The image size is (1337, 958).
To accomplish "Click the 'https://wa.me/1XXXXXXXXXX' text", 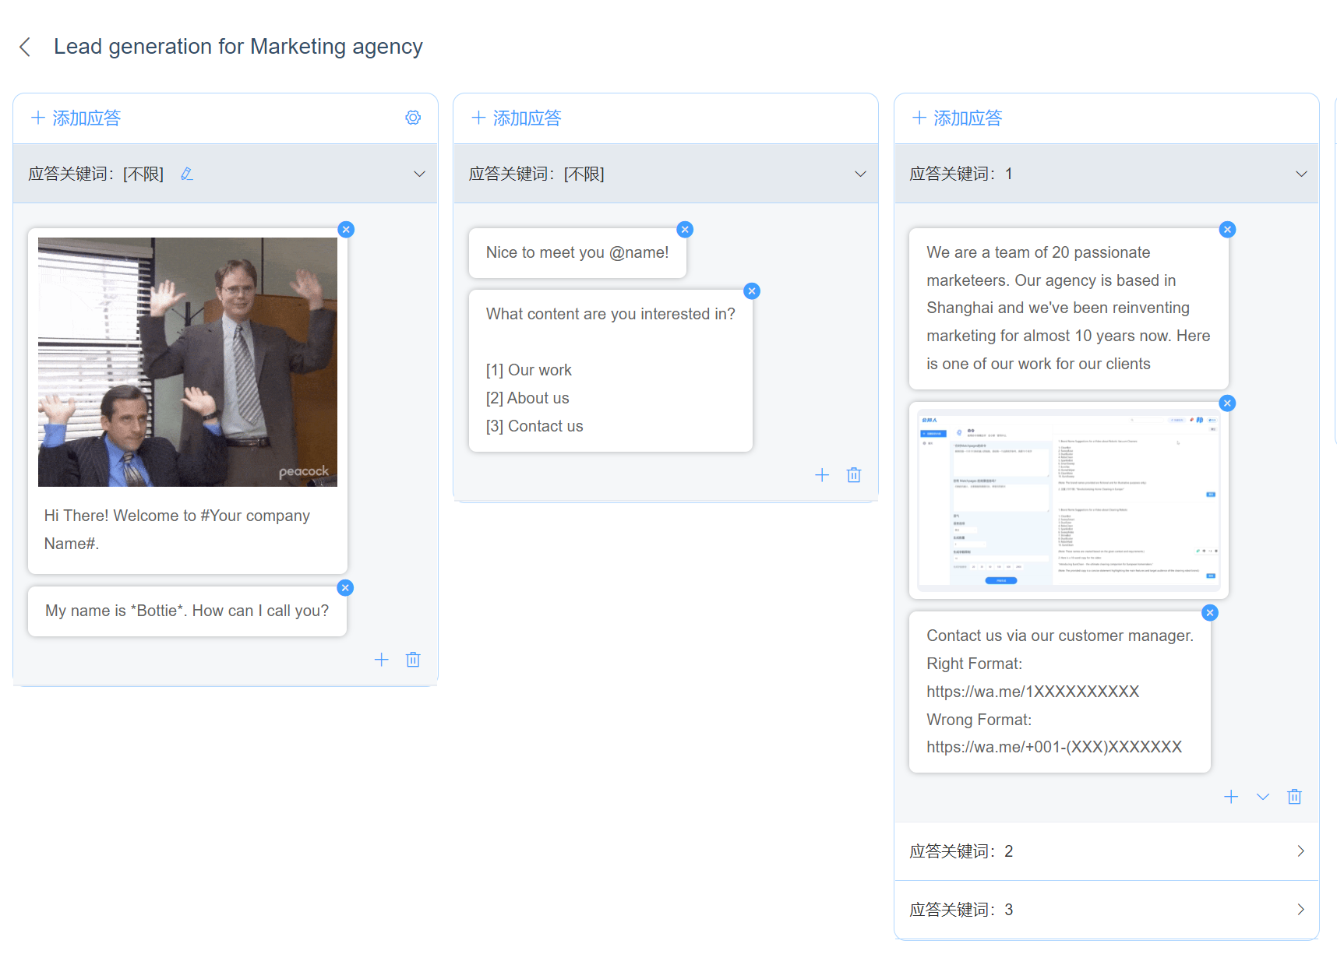I will pyautogui.click(x=1033, y=692).
